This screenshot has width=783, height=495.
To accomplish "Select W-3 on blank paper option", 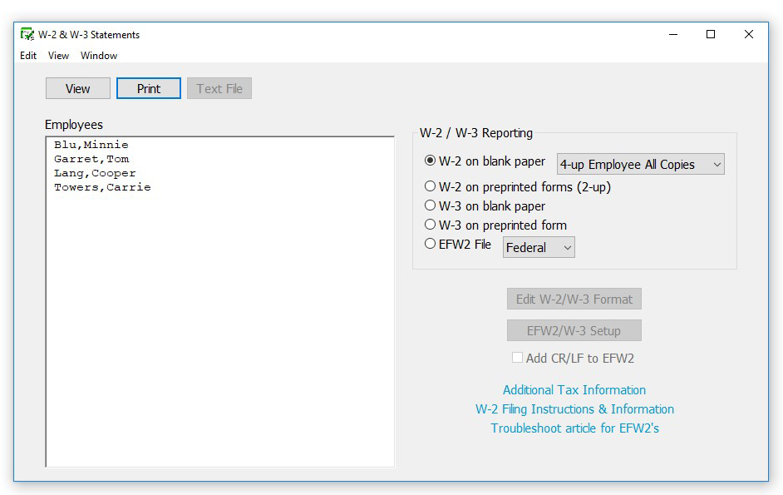I will (430, 205).
